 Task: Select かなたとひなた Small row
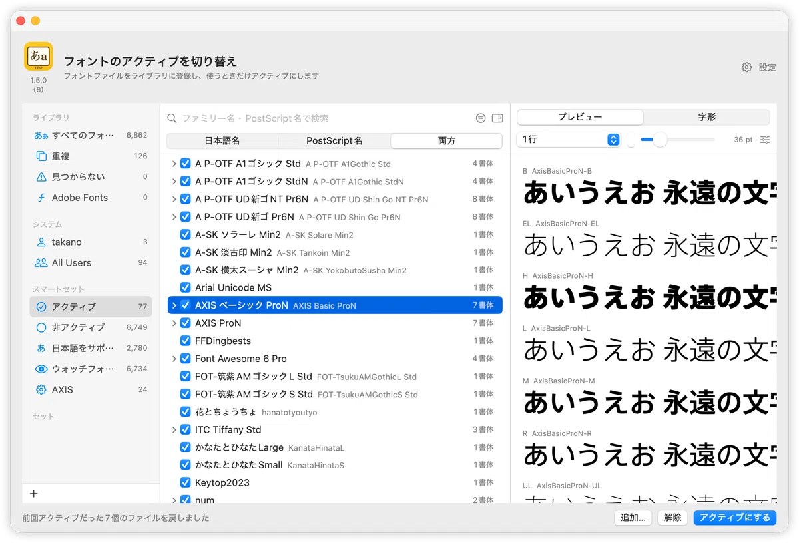tap(335, 465)
